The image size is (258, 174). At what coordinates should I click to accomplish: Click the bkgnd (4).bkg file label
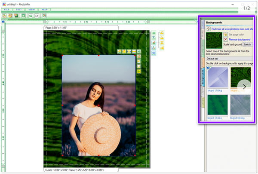tap(237, 118)
